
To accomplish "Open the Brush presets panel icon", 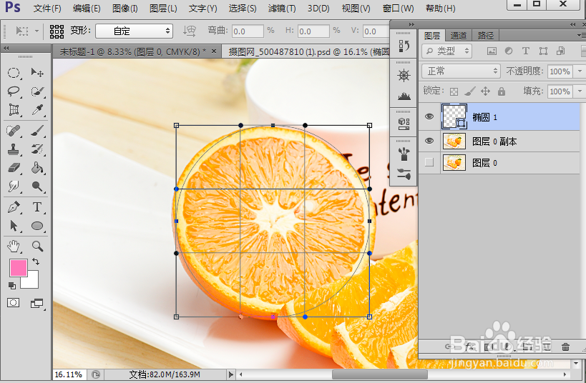I will click(404, 154).
